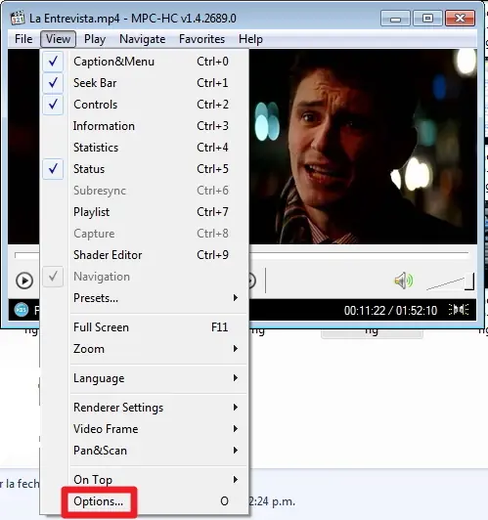Show the Information panel
488x520 pixels.
[146, 126]
